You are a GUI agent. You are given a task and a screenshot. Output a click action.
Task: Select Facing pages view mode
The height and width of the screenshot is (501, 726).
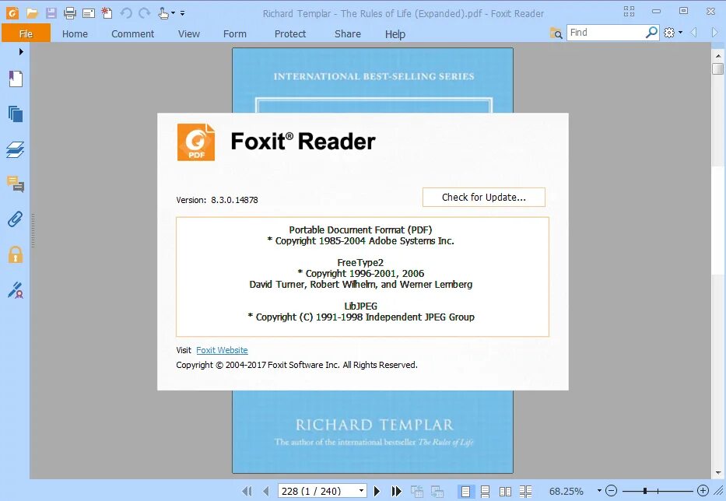[505, 491]
